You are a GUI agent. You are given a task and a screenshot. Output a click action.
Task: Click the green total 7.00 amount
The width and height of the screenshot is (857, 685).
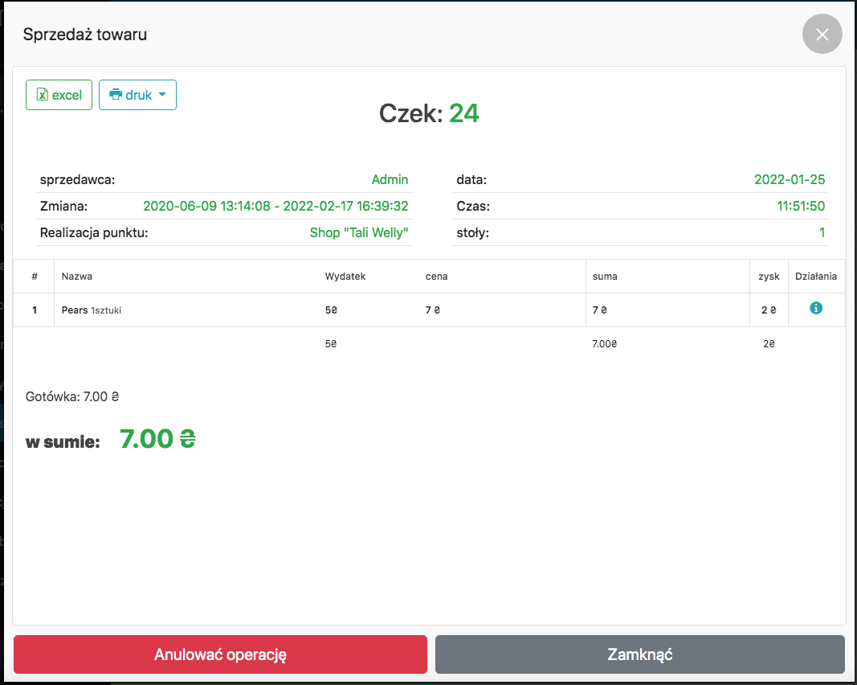point(157,439)
